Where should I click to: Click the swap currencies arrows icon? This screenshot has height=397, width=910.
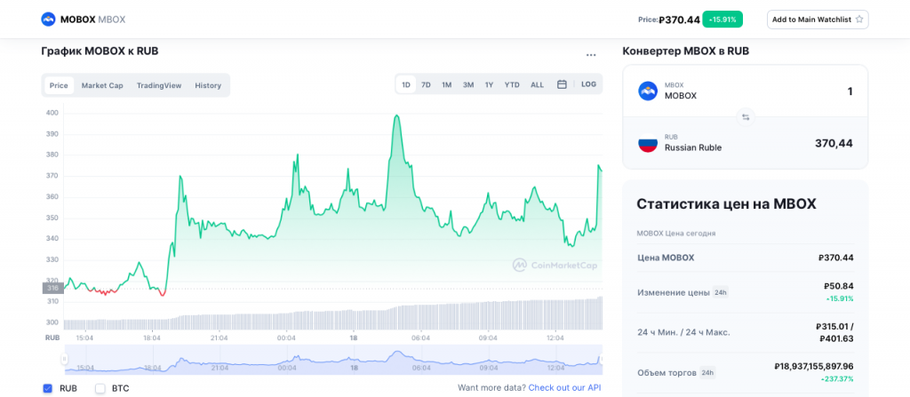[746, 116]
